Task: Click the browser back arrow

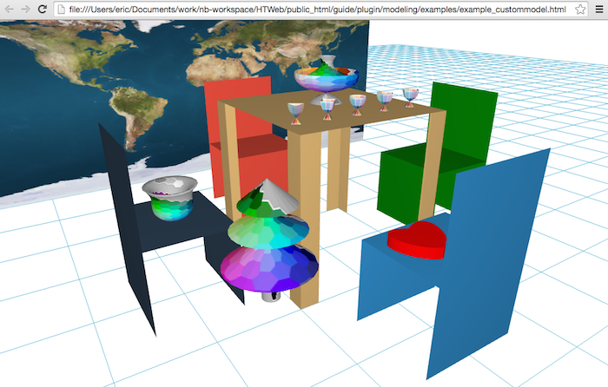Action: pyautogui.click(x=8, y=9)
